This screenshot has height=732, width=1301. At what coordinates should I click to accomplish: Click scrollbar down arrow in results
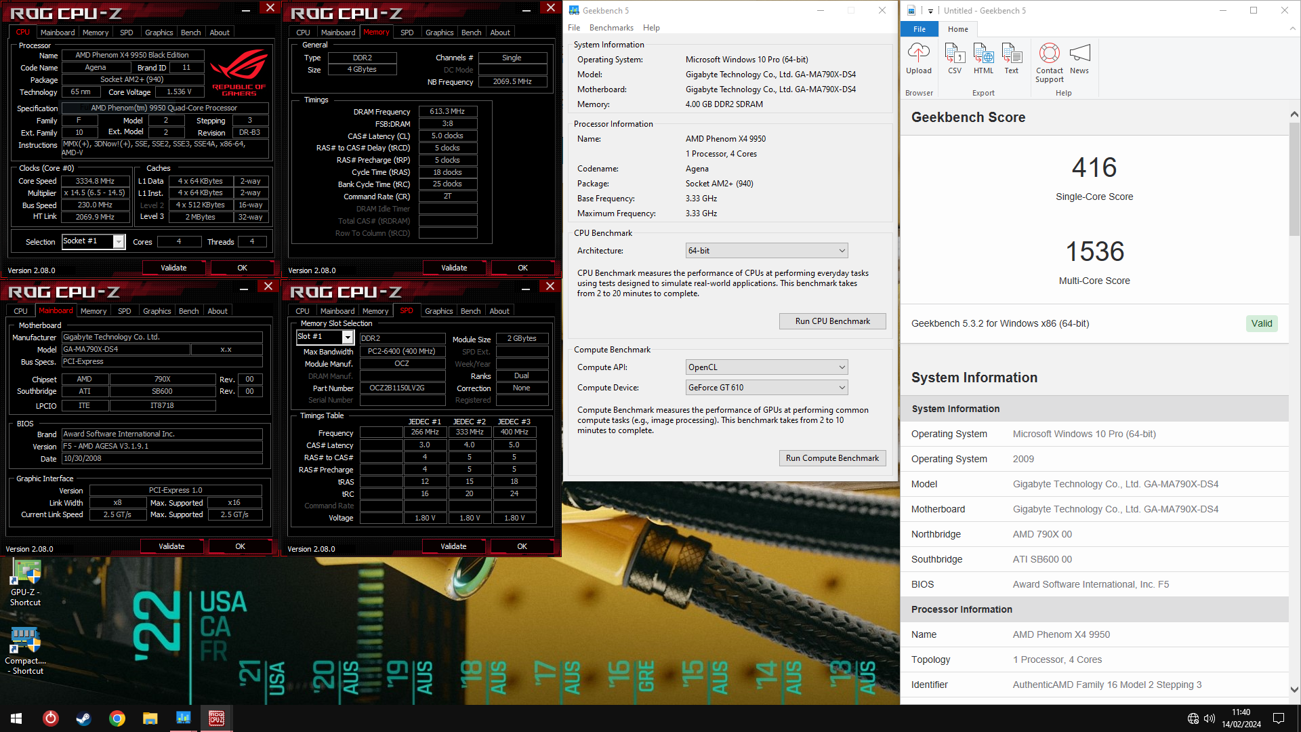1294,689
